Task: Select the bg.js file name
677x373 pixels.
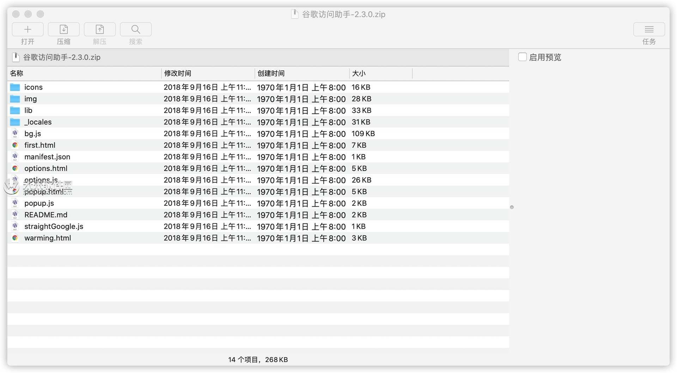Action: [x=33, y=134]
